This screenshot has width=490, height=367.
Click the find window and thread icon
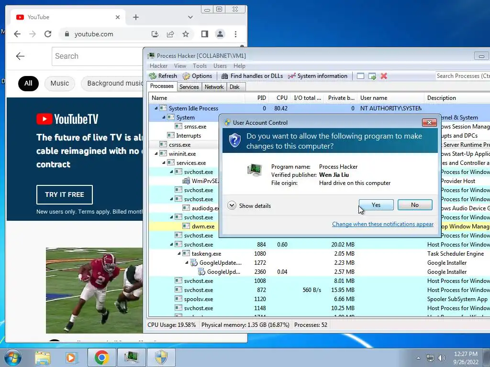tap(372, 76)
